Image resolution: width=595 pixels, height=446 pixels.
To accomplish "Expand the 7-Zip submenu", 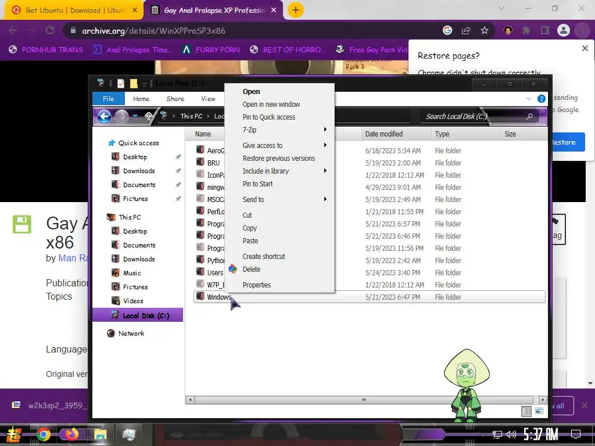I will [325, 130].
